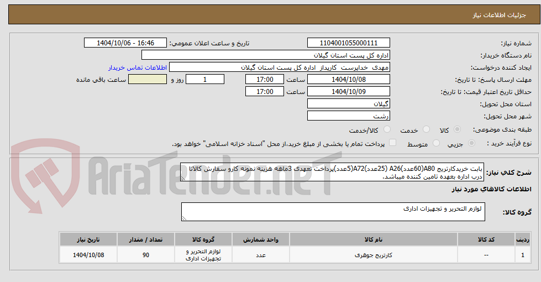Click the 'کد کالا' column header

pos(486,239)
